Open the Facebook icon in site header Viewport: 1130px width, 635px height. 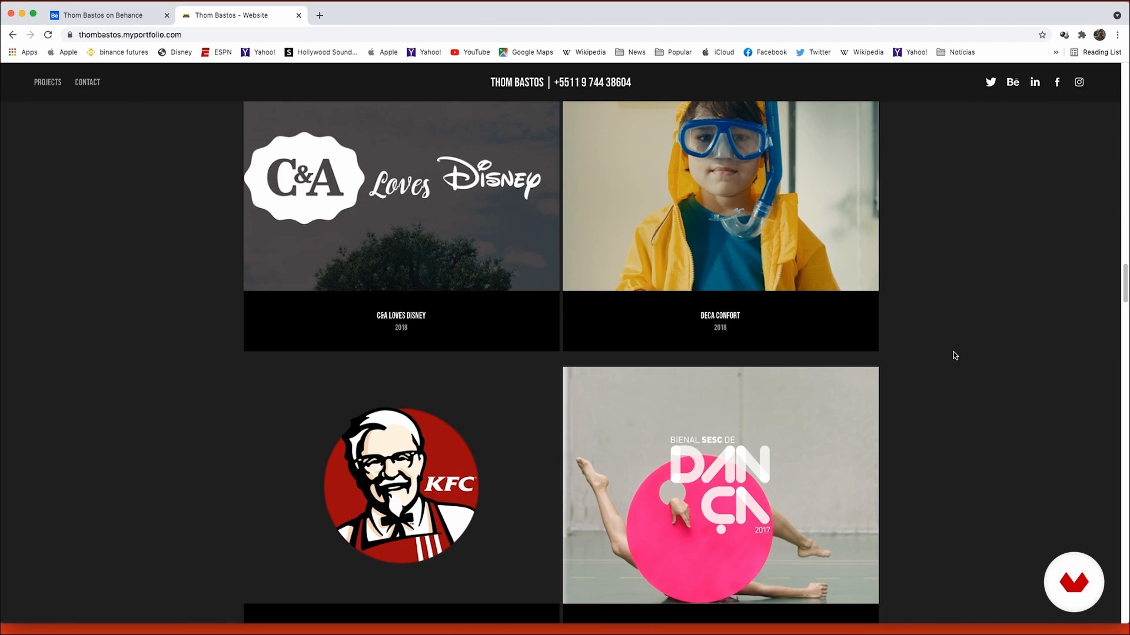point(1057,82)
